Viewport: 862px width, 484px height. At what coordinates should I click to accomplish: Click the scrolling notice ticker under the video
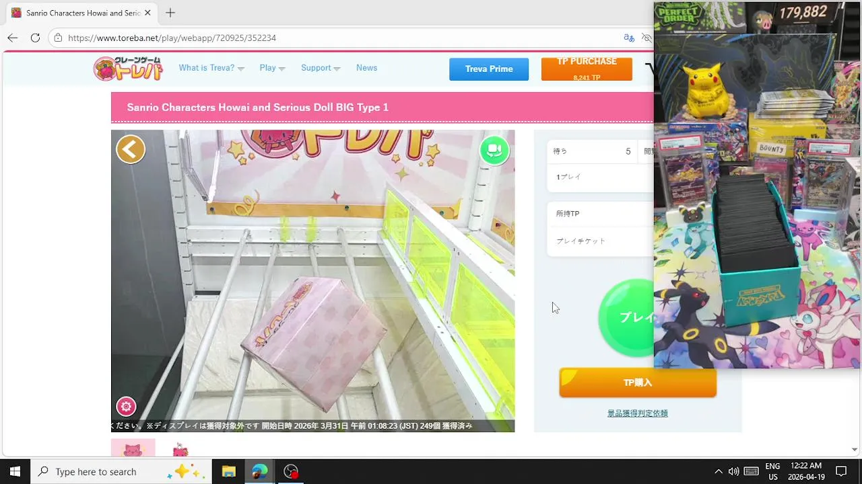(x=312, y=426)
